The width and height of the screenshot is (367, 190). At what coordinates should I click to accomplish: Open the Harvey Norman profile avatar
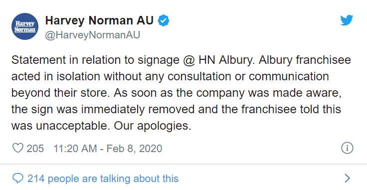tap(25, 26)
